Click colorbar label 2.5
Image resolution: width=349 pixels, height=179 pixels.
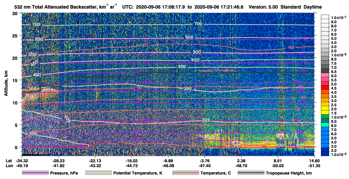coord(333,105)
